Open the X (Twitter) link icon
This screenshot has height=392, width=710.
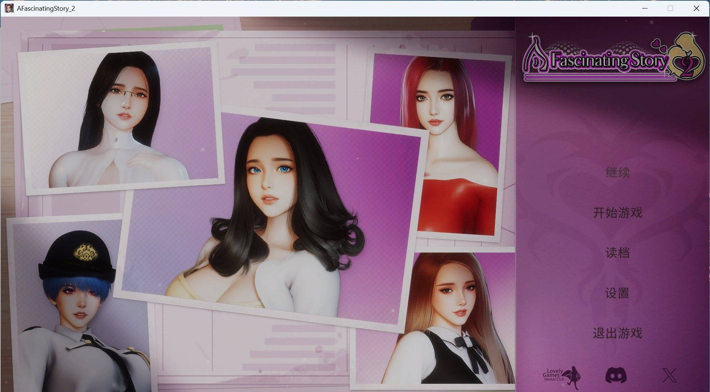pyautogui.click(x=669, y=375)
